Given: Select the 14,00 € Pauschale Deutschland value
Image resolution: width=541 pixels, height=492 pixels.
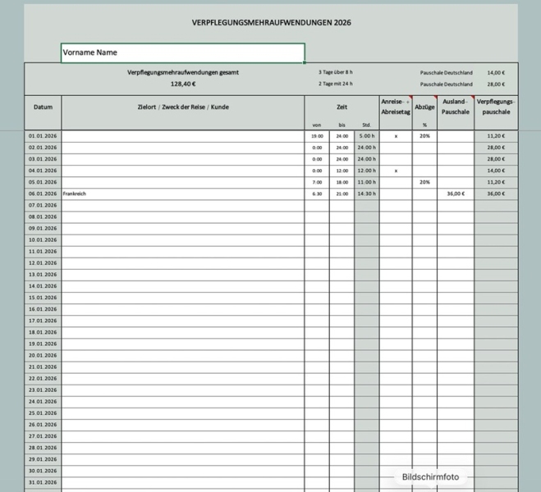Looking at the screenshot, I should point(496,72).
